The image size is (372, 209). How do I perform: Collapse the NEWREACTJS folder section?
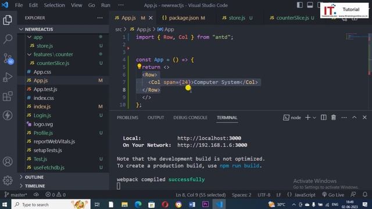point(63,29)
